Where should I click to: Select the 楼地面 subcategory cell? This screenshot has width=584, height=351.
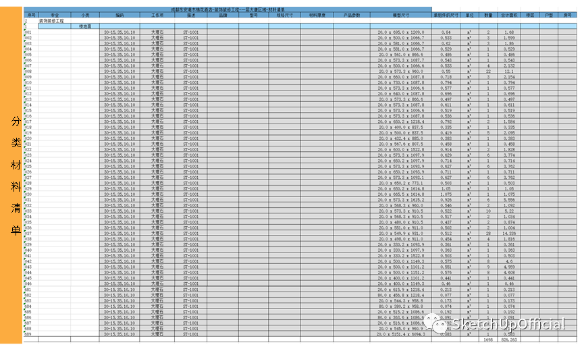coord(85,26)
